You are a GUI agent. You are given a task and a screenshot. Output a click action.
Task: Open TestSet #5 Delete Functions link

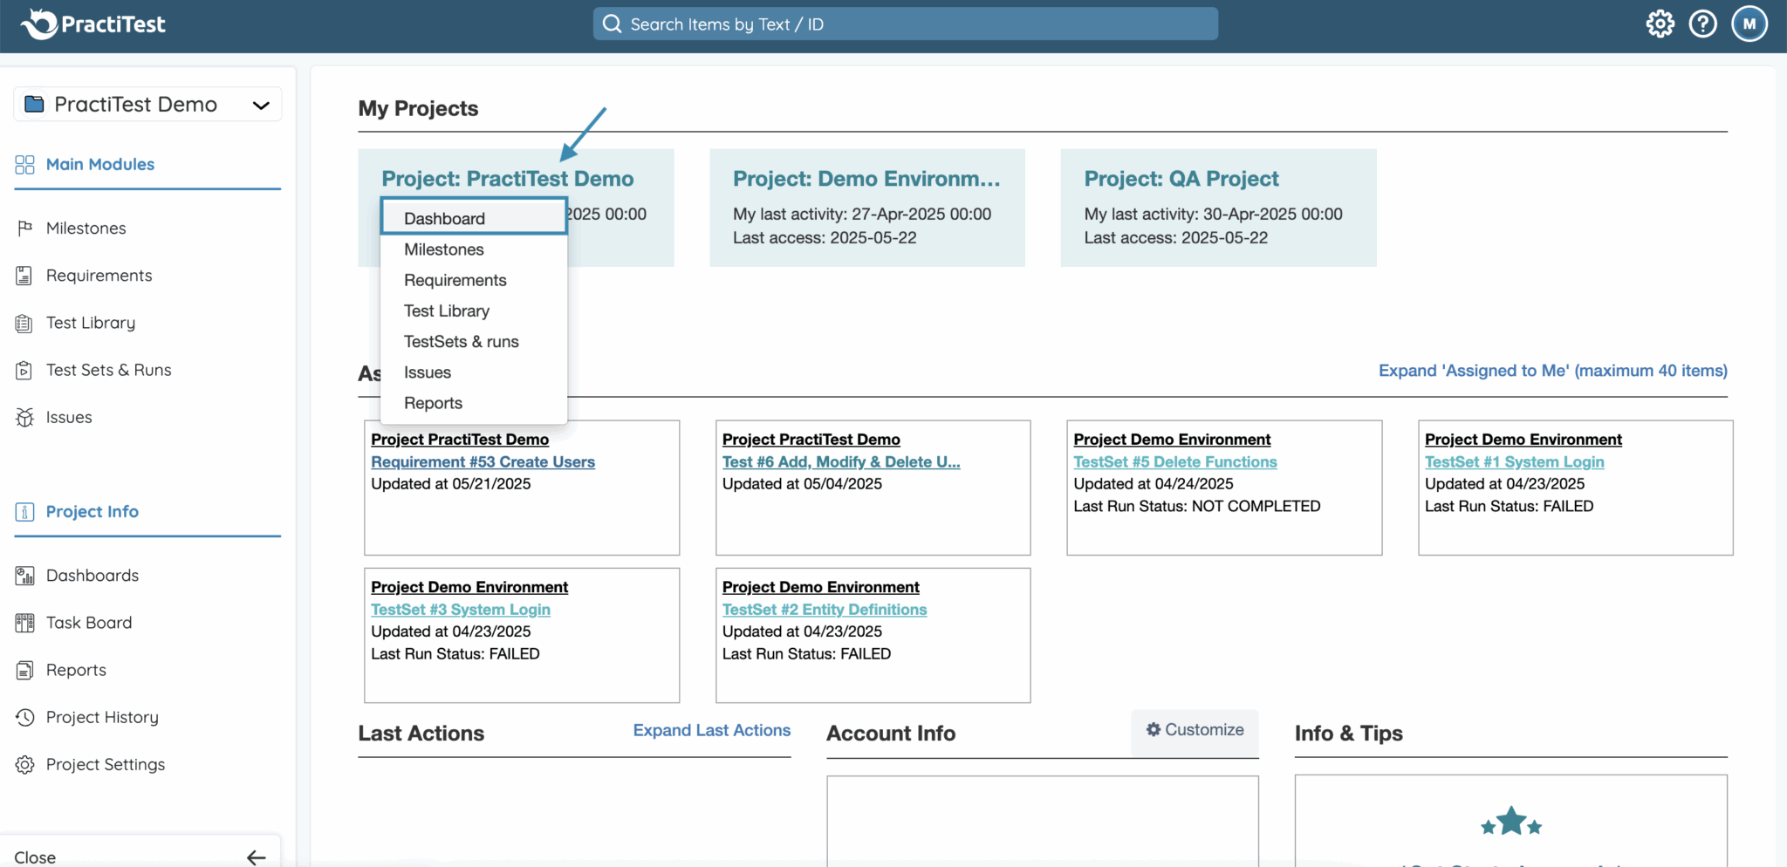tap(1174, 462)
